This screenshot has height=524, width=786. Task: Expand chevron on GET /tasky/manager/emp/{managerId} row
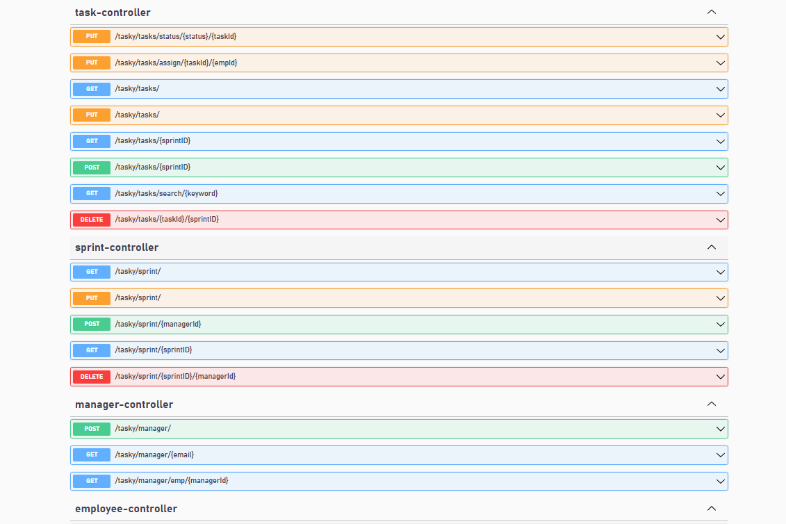pos(720,481)
